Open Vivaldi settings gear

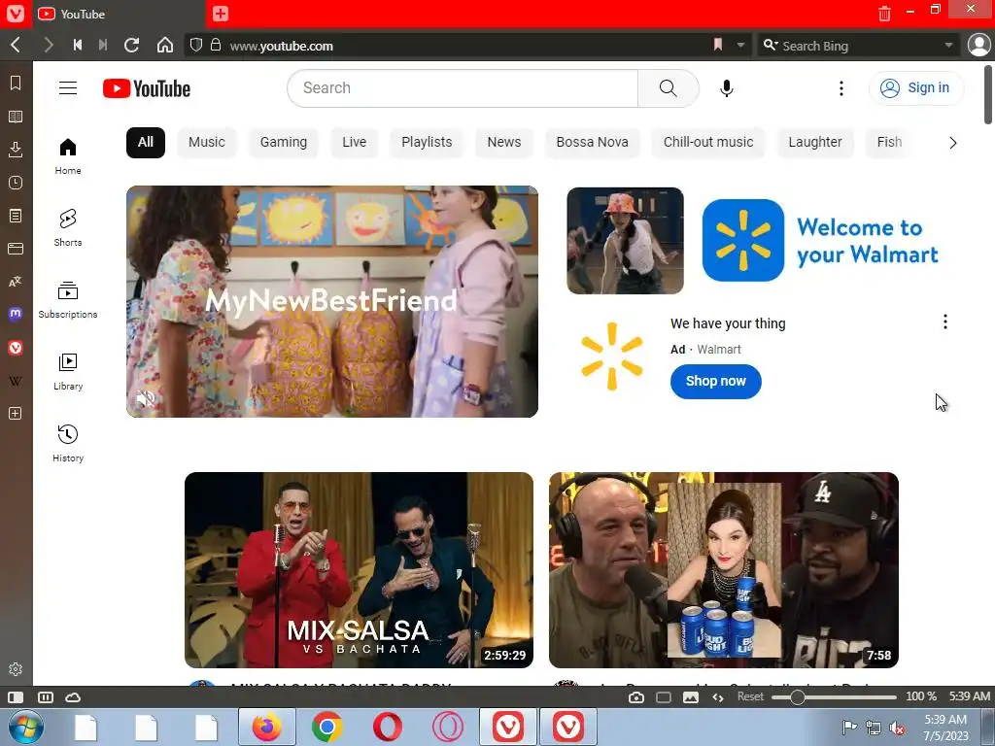pyautogui.click(x=16, y=669)
